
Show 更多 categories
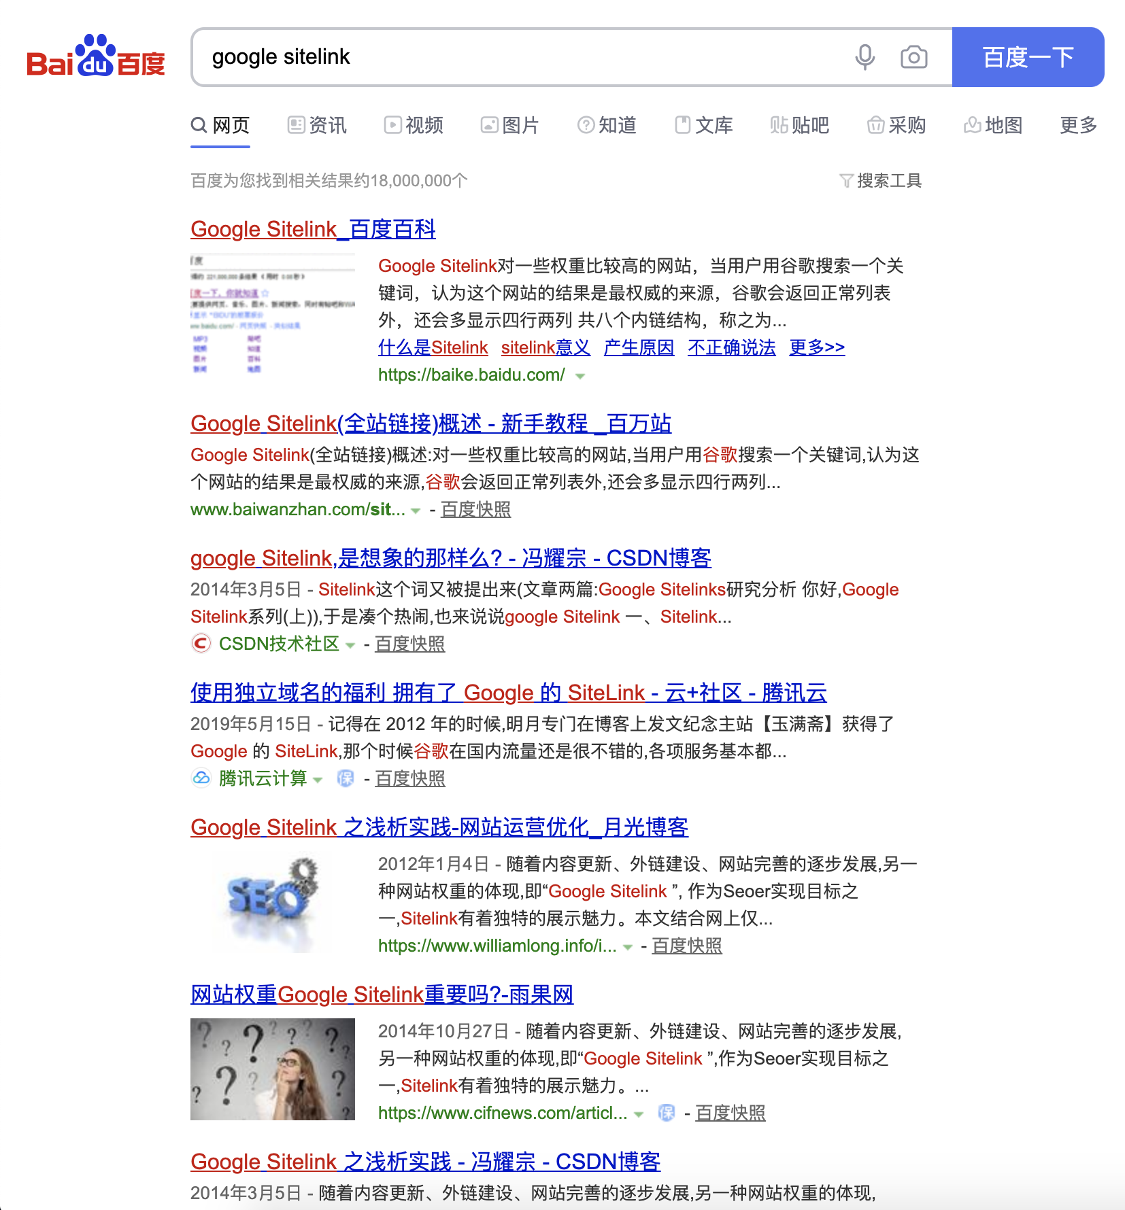(x=1079, y=125)
